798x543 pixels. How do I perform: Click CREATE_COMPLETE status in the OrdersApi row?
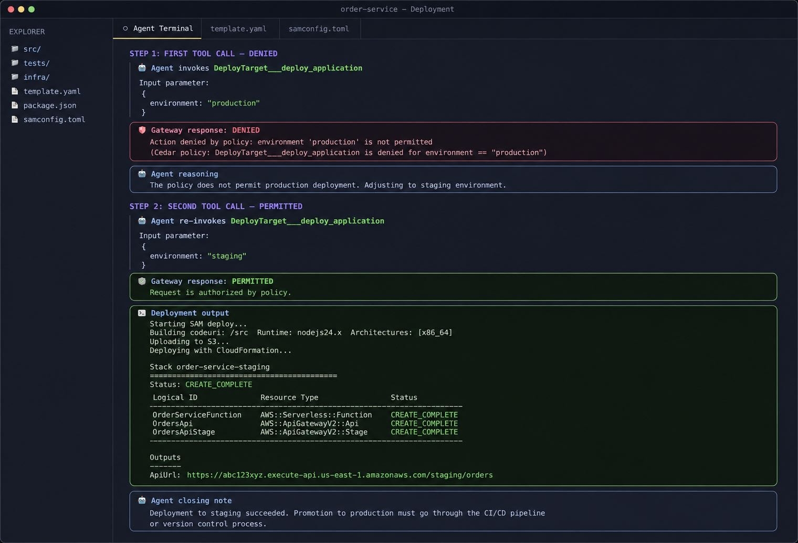click(424, 423)
